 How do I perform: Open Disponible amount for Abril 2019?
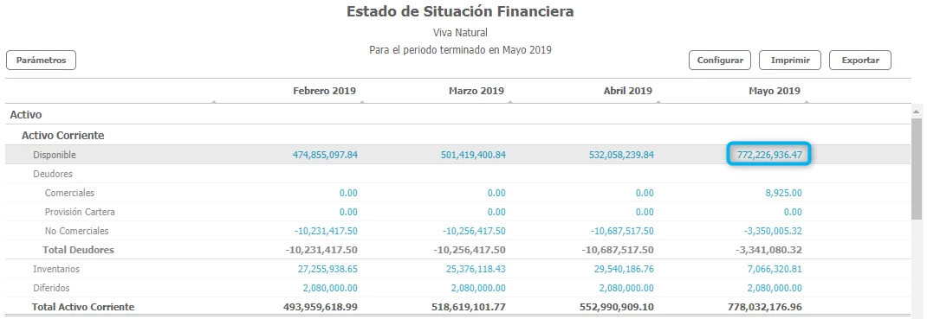(x=621, y=155)
